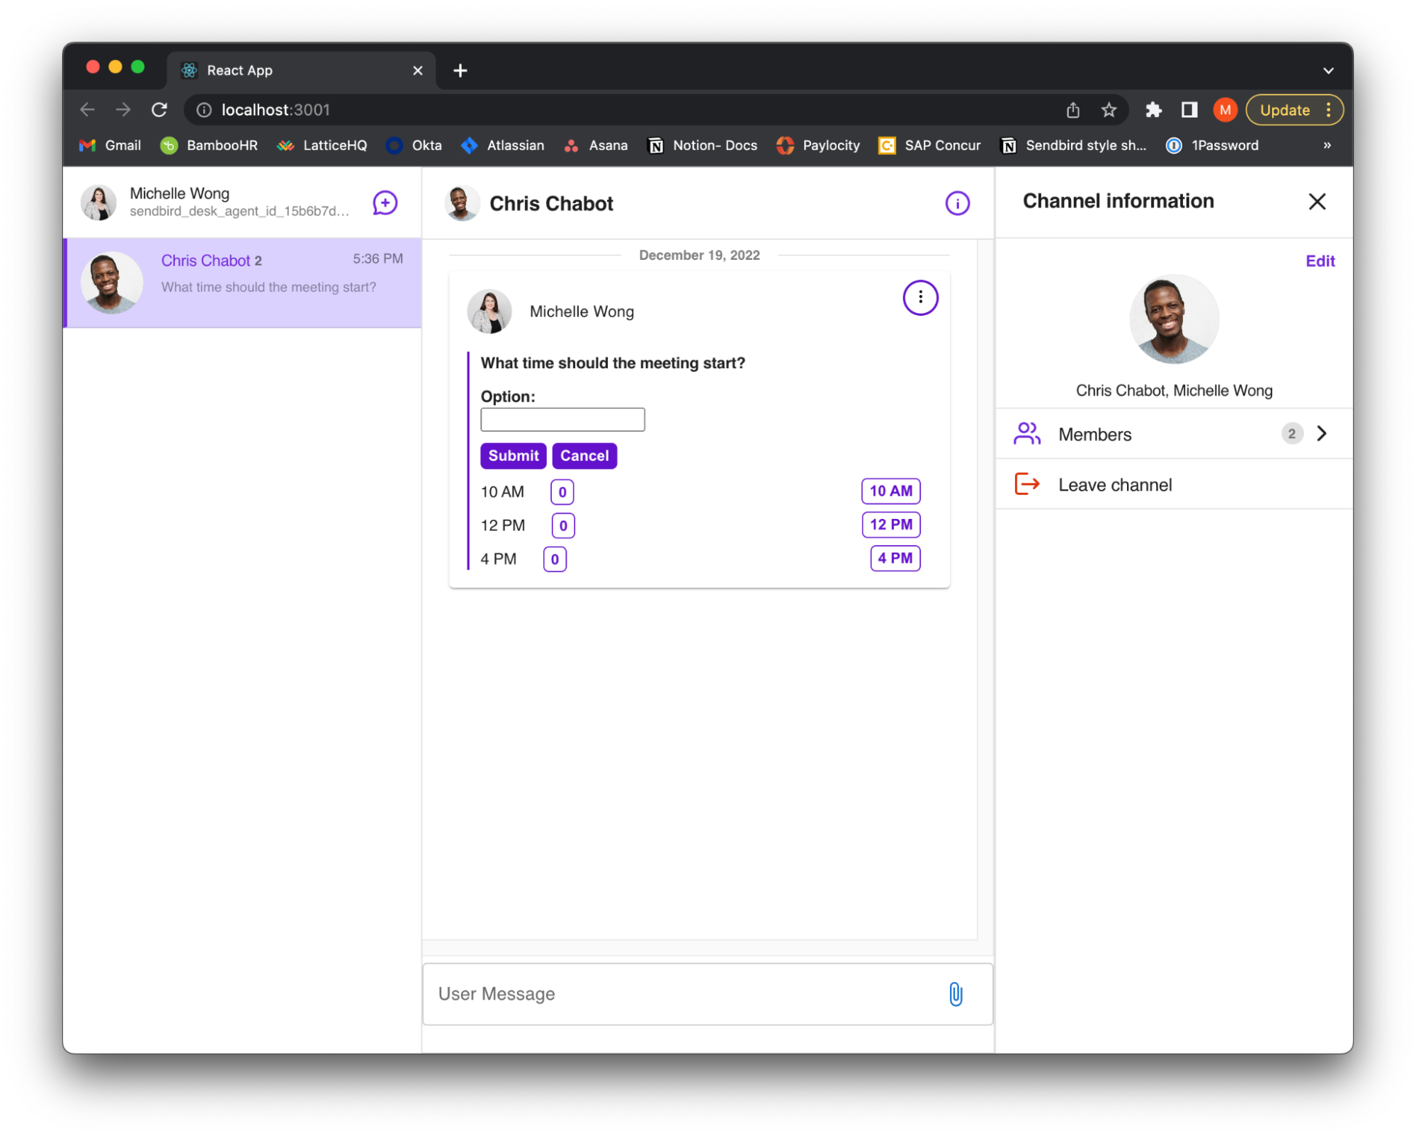
Task: Click the add conversation icon
Action: pos(384,203)
